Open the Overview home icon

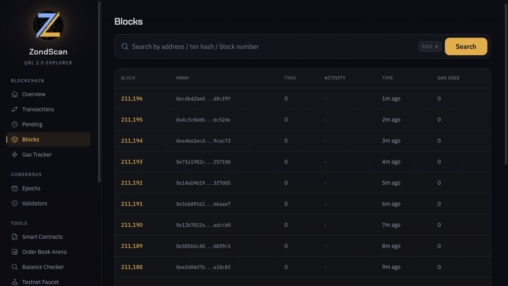pos(15,94)
